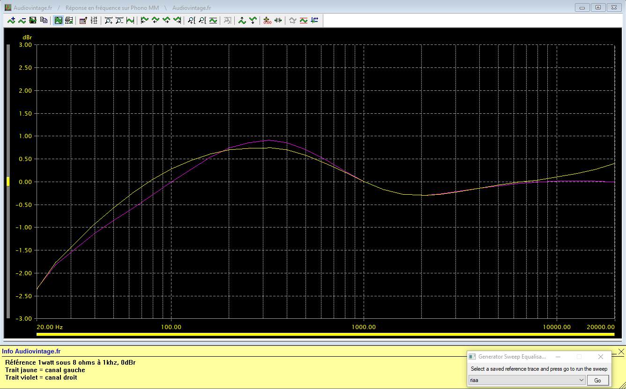Screen dimensions: 626x389
Task: Click the 1000.00 frequency axis label
Action: (363, 327)
